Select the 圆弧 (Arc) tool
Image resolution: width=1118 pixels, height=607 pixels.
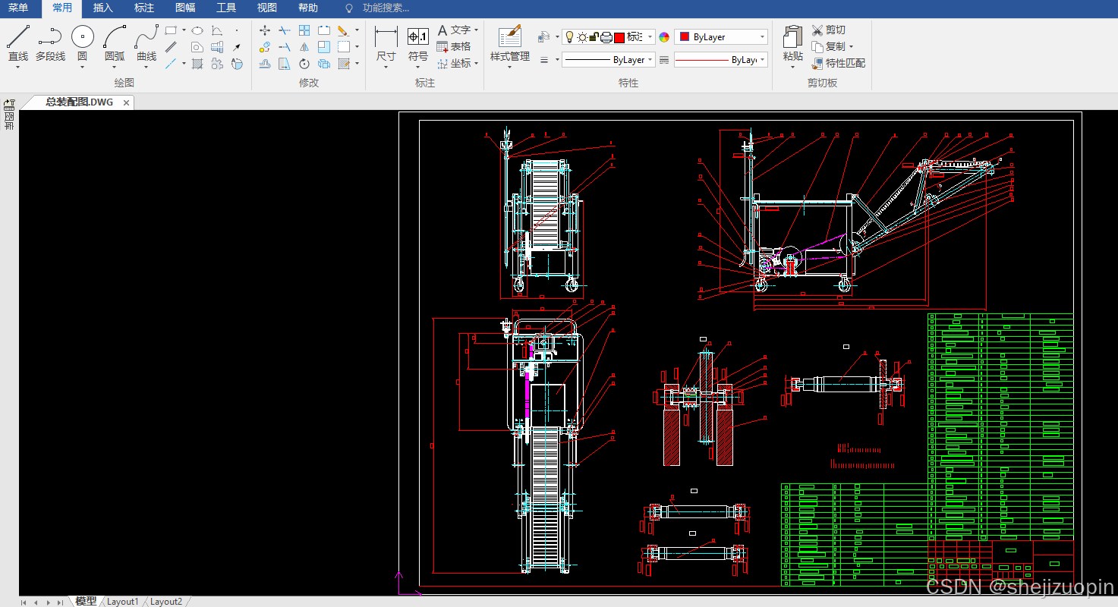pyautogui.click(x=115, y=43)
